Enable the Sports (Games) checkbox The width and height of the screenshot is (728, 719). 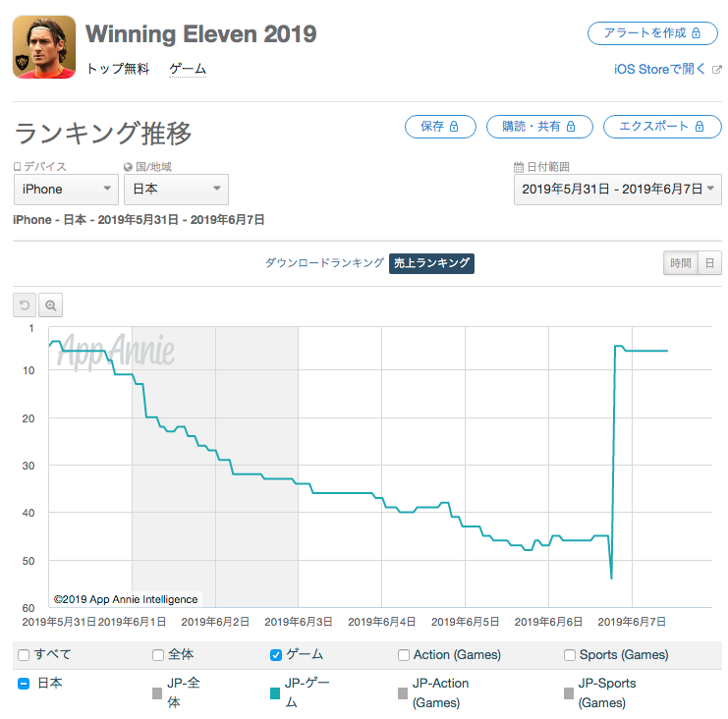click(x=569, y=655)
